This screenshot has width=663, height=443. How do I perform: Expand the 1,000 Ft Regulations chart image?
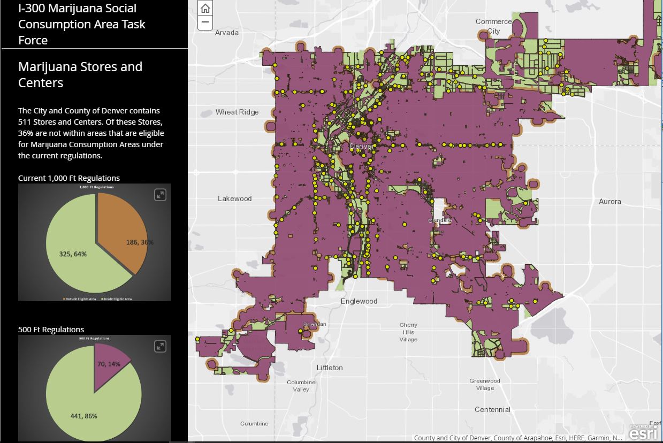(x=160, y=195)
